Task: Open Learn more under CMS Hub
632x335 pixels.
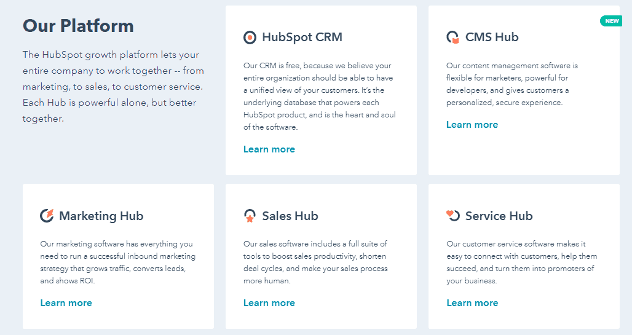Action: point(472,125)
